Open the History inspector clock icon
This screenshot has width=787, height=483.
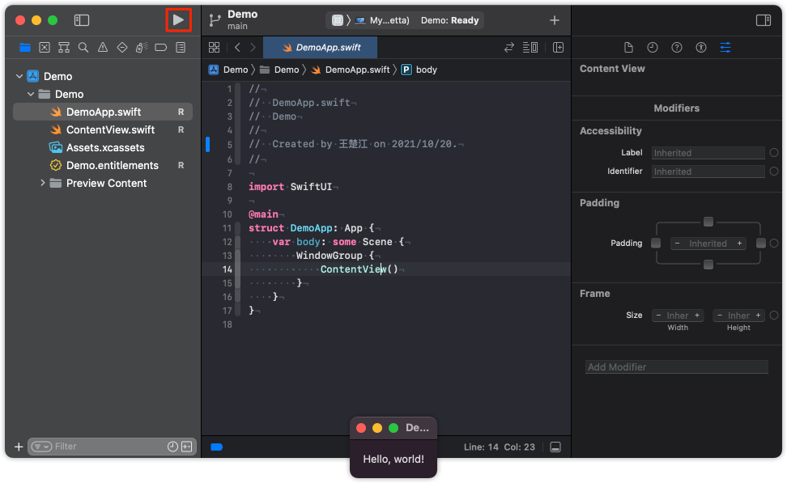click(x=653, y=48)
